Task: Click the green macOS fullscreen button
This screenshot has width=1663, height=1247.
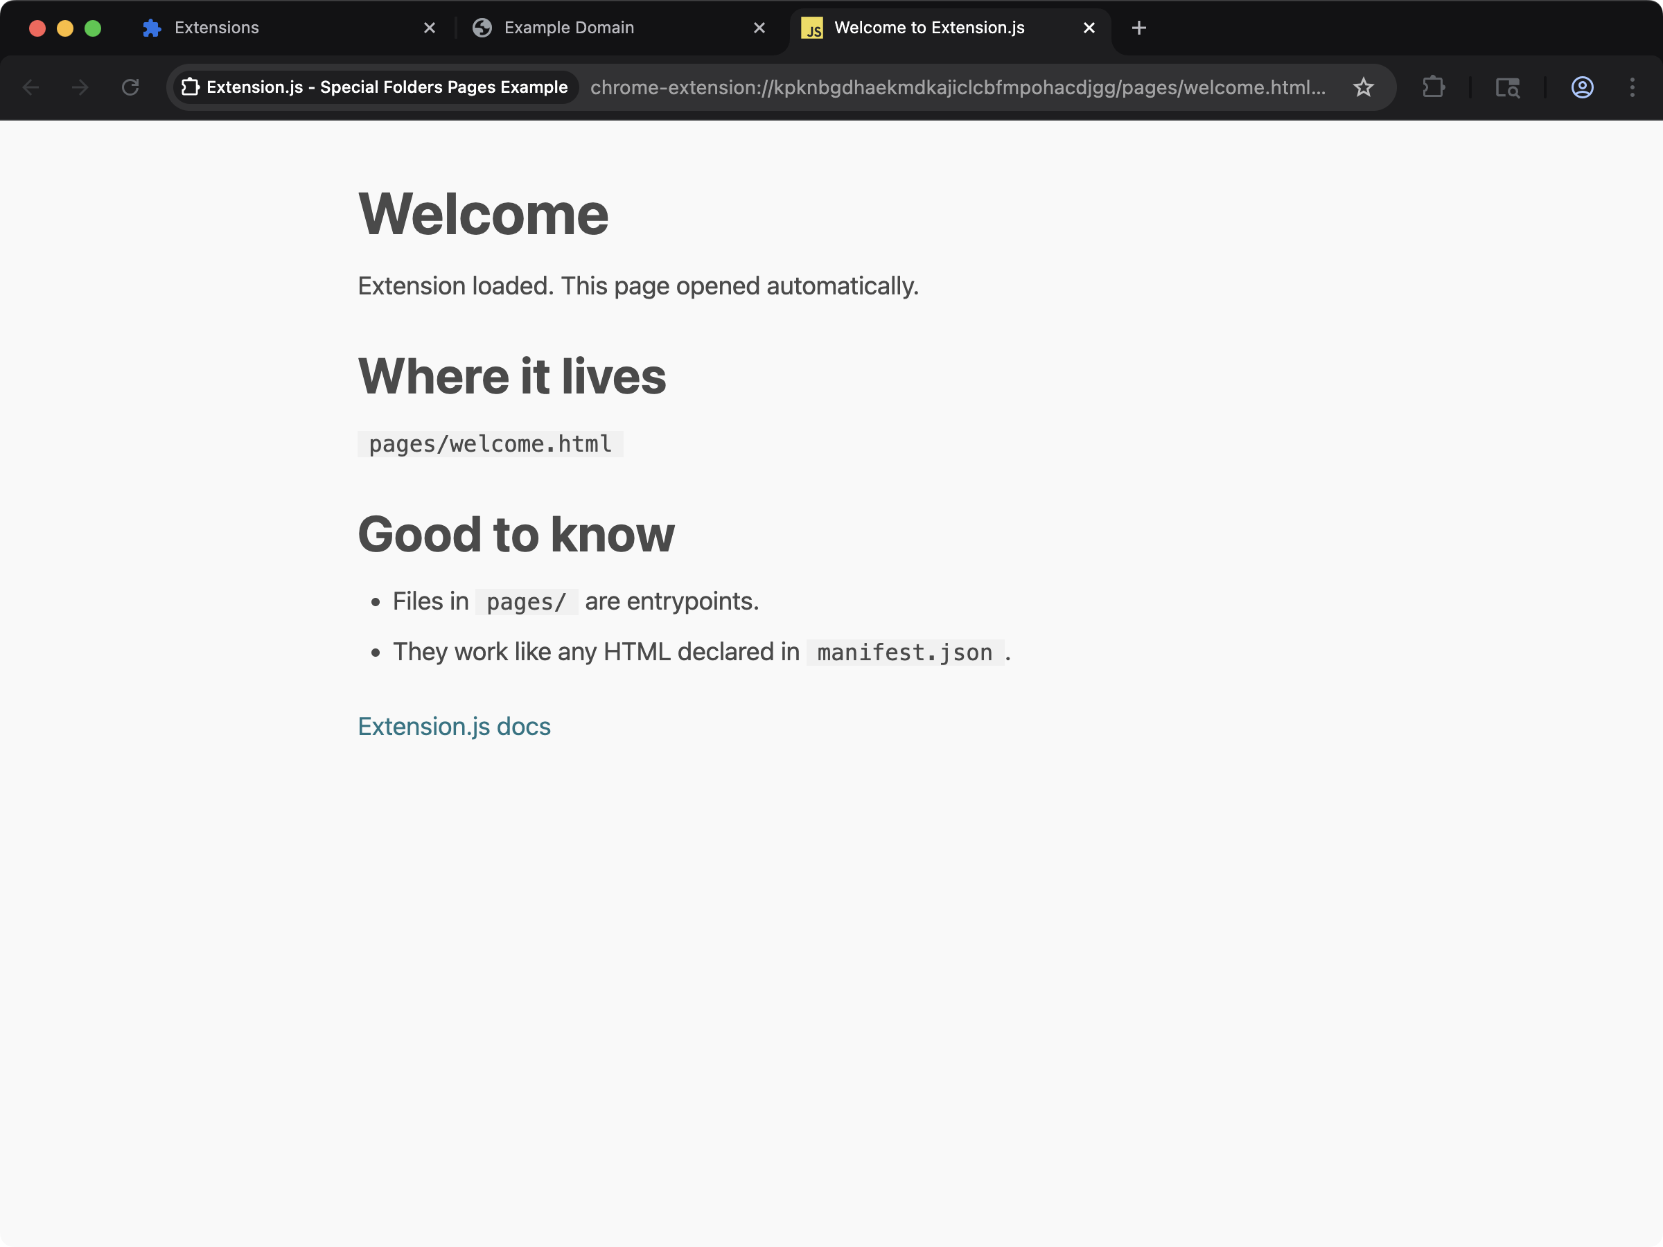Action: point(92,28)
